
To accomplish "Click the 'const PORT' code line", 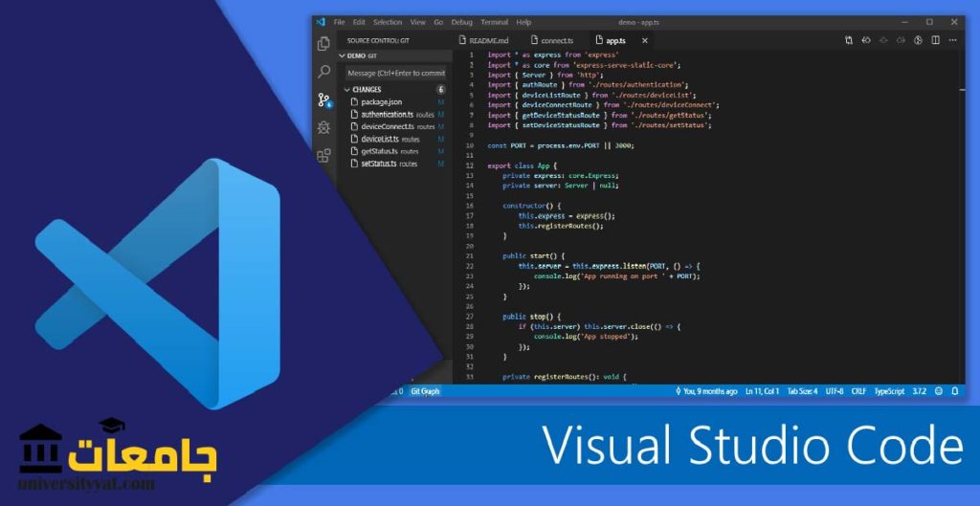I will tap(561, 145).
